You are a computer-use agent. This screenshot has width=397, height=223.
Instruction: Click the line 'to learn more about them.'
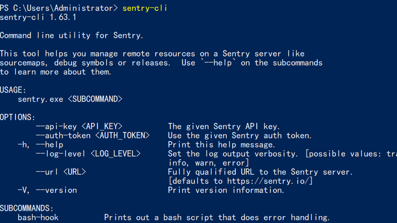point(56,72)
